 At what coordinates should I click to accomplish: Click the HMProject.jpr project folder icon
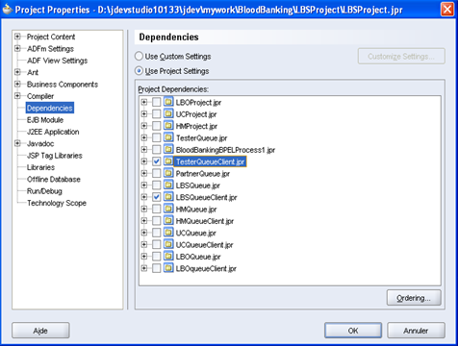pos(168,126)
